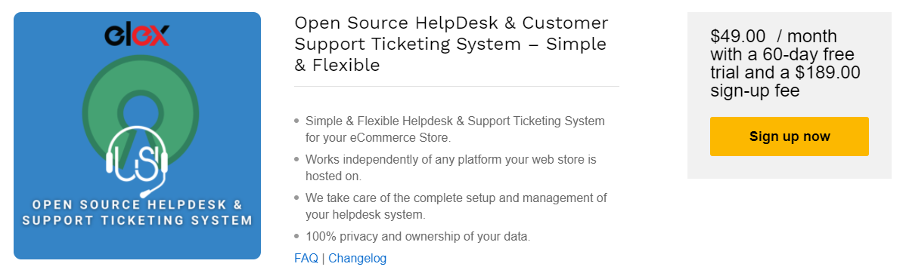Click the ELEX logo on product image
Viewport: 906px width, 276px height.
[137, 35]
